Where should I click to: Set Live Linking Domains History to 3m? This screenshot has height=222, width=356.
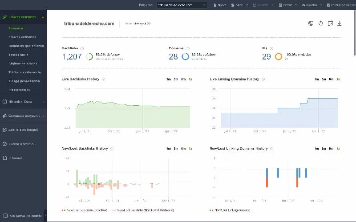(x=324, y=79)
